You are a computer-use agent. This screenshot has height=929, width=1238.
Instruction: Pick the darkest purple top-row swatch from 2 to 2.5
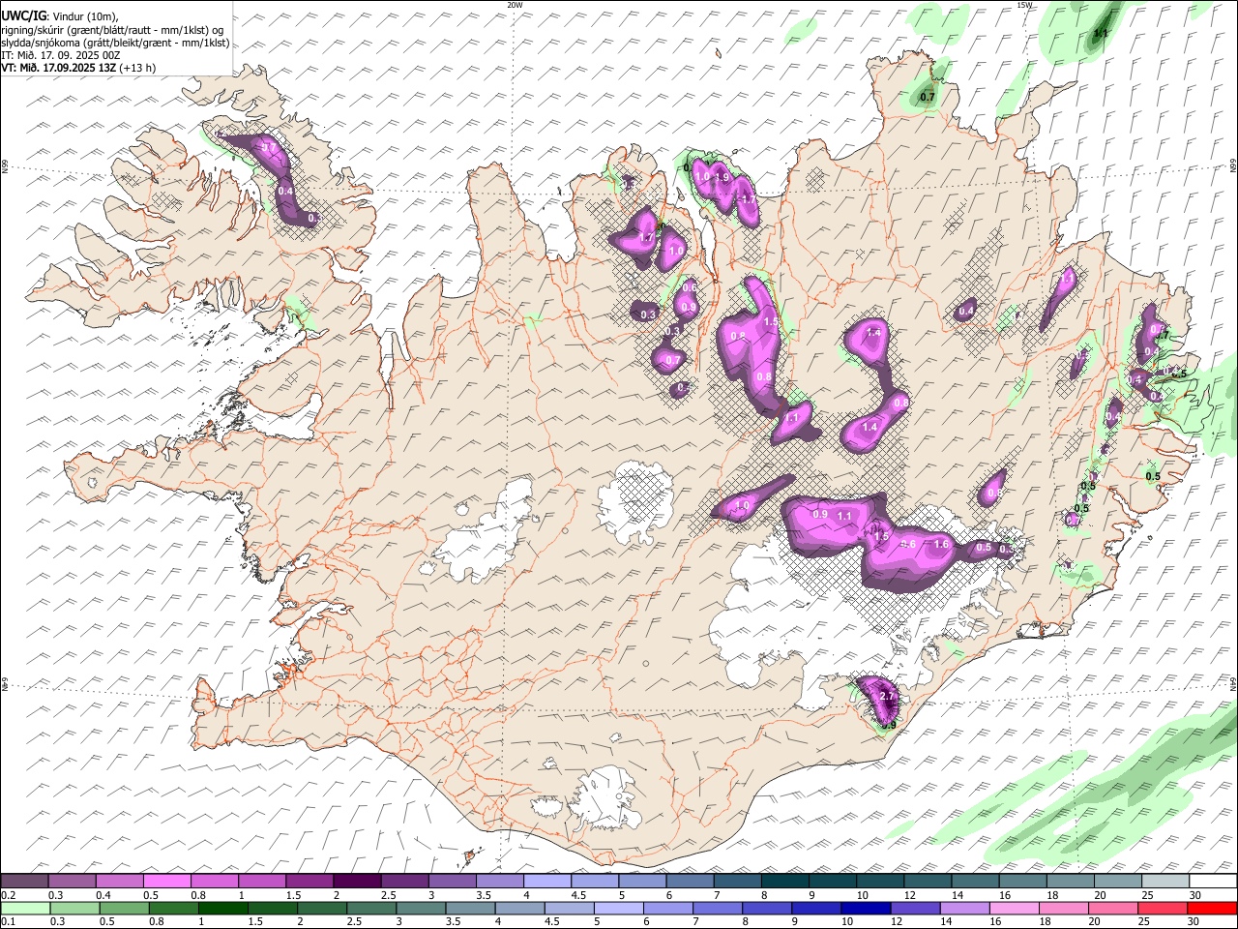point(357,882)
